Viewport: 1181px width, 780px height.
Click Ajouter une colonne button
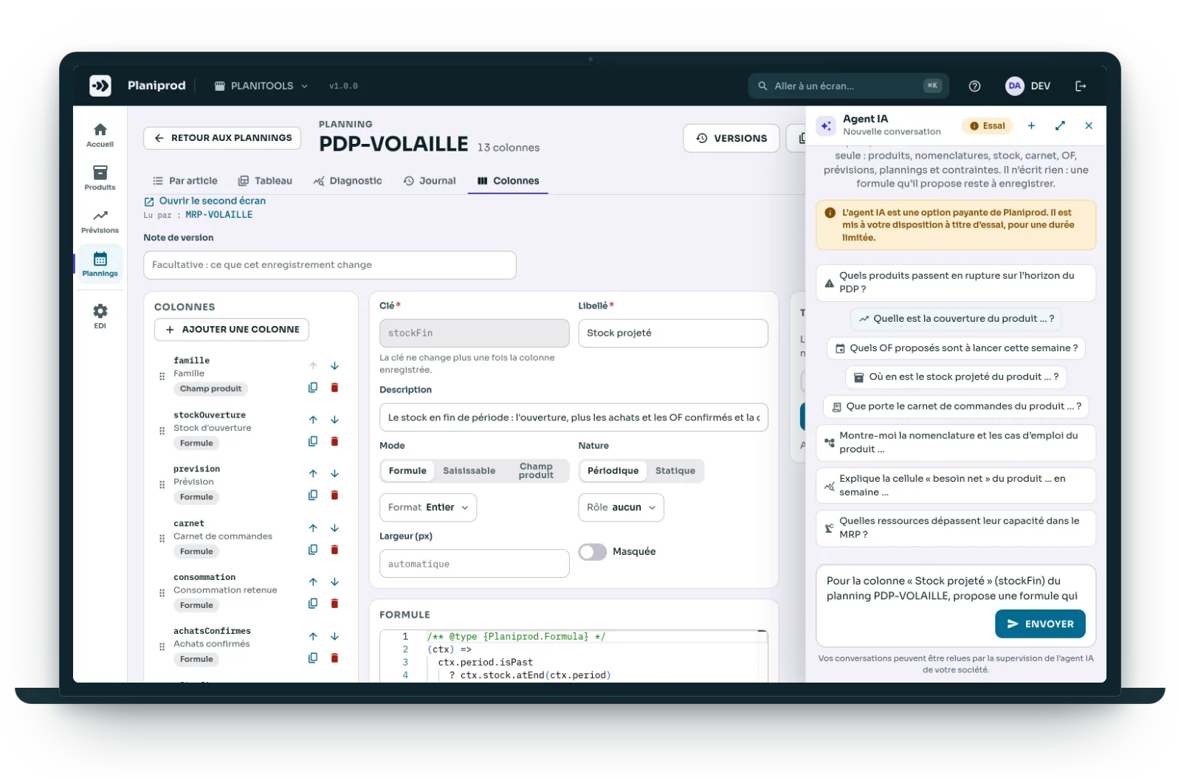tap(232, 330)
